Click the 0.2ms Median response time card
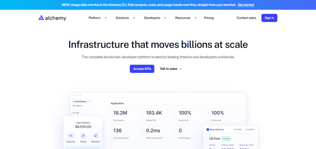This screenshot has height=149, width=316. pyautogui.click(x=158, y=133)
